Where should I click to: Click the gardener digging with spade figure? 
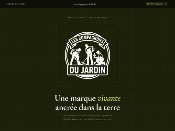[76, 56]
